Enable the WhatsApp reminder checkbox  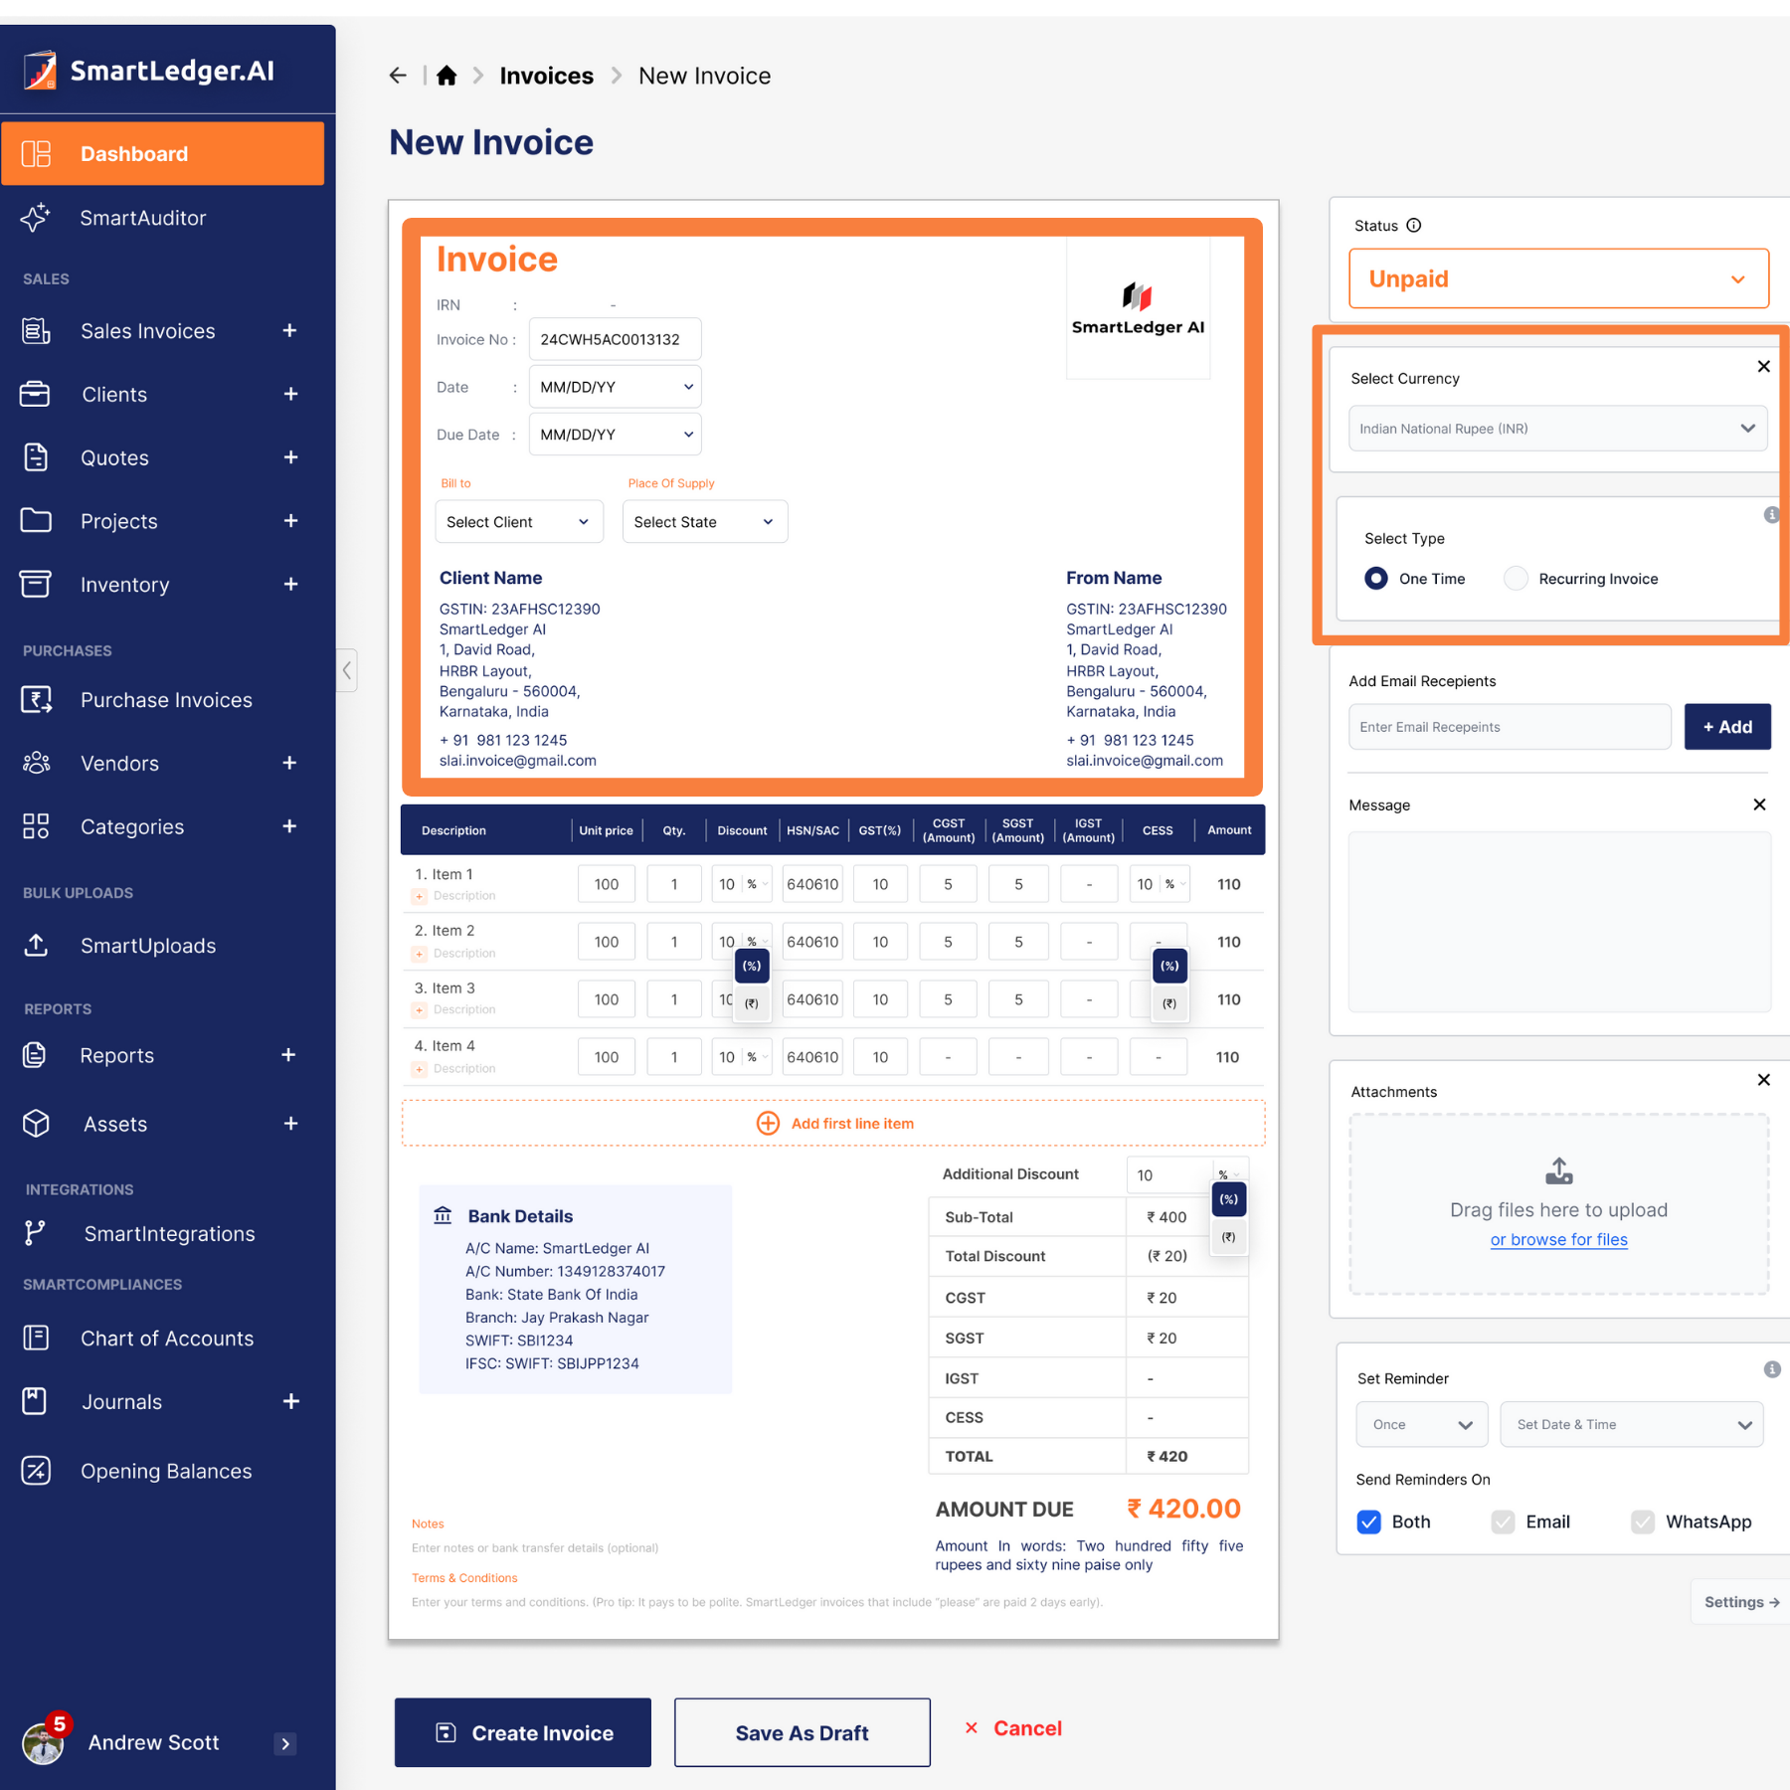[1643, 1521]
